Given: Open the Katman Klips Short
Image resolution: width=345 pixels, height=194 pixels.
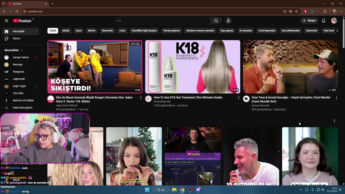Looking at the screenshot, I should point(193,156).
